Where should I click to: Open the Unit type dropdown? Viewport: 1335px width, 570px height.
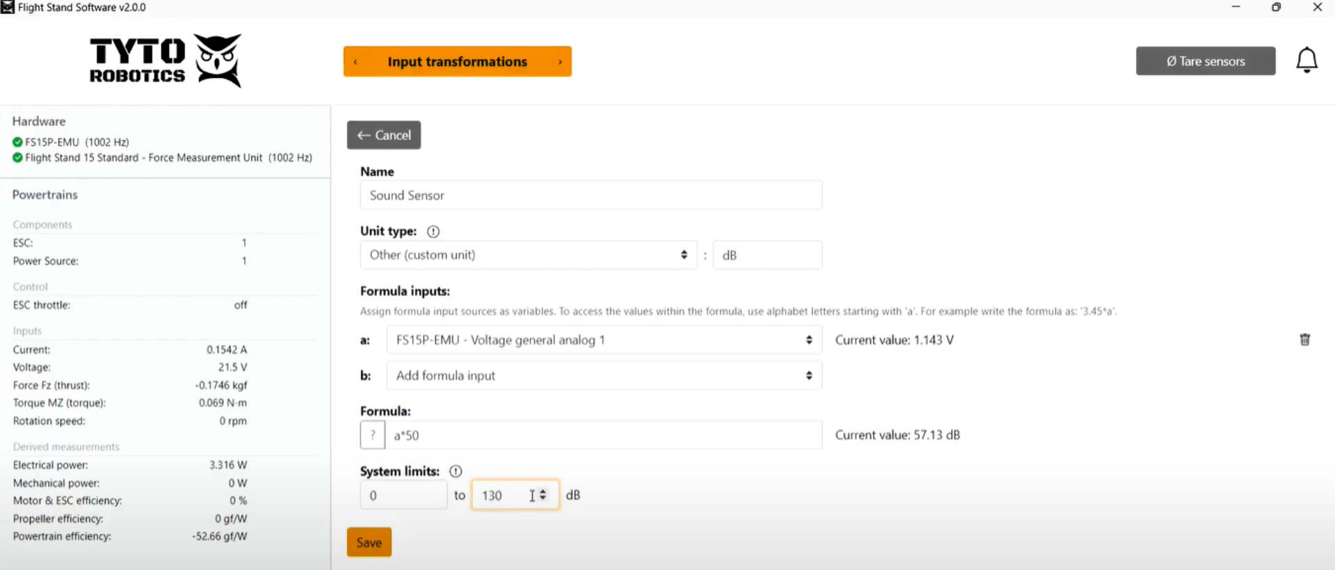(528, 255)
